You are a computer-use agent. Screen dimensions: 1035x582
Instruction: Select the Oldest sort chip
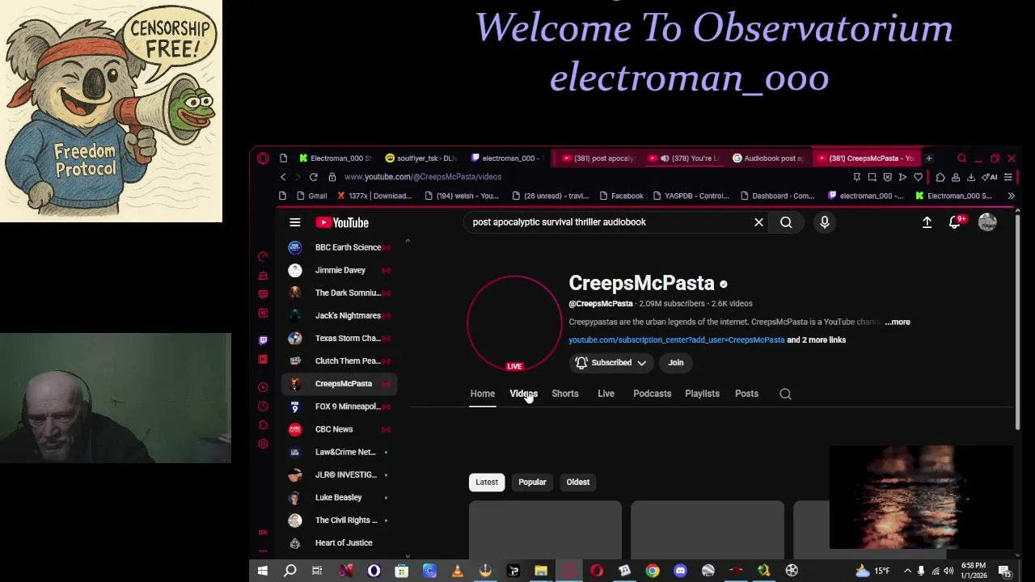(x=578, y=482)
